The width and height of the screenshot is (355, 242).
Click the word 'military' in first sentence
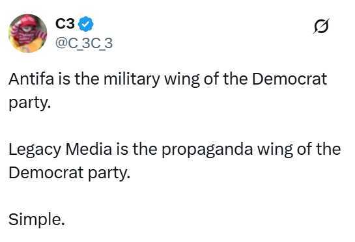(x=132, y=79)
